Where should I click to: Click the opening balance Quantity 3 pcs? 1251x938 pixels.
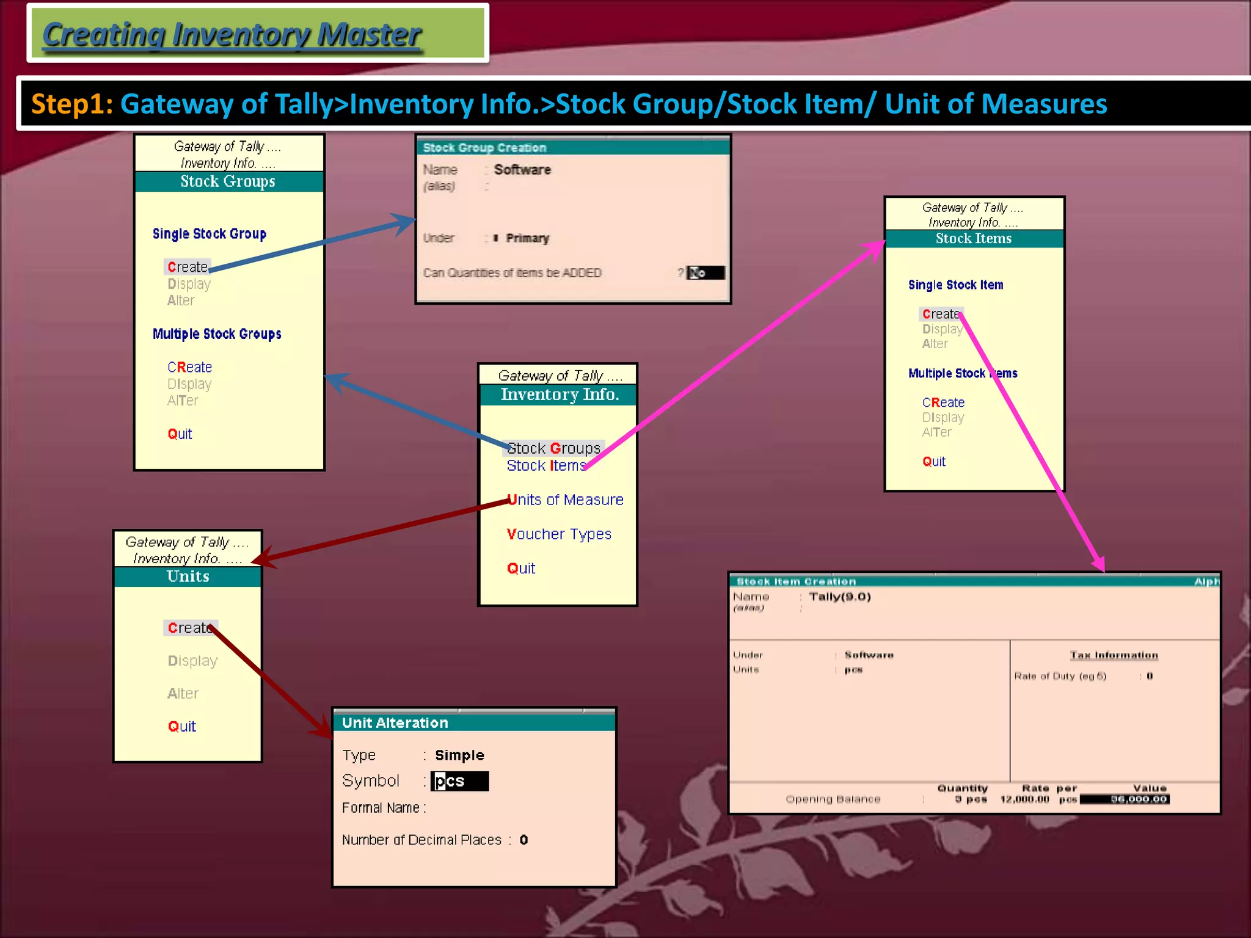click(x=971, y=799)
